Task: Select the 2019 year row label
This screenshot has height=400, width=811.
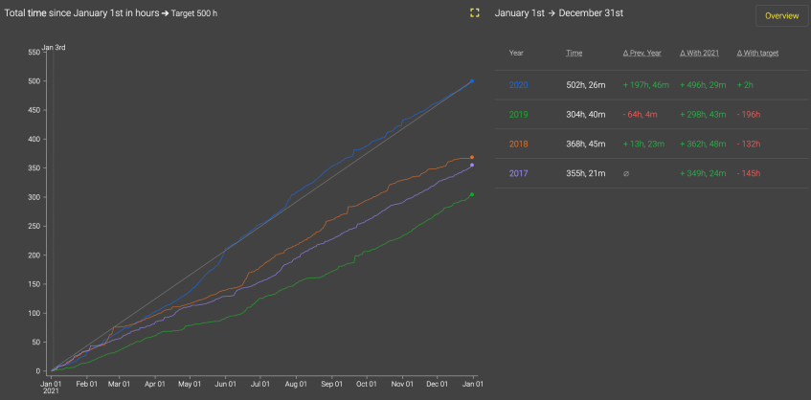Action: pyautogui.click(x=518, y=115)
